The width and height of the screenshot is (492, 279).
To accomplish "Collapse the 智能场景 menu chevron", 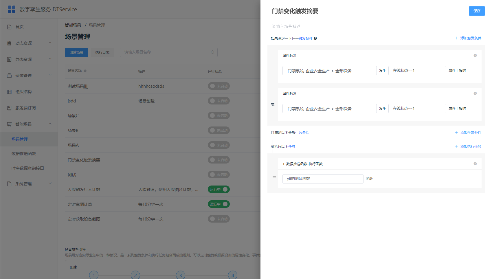I will (50, 124).
